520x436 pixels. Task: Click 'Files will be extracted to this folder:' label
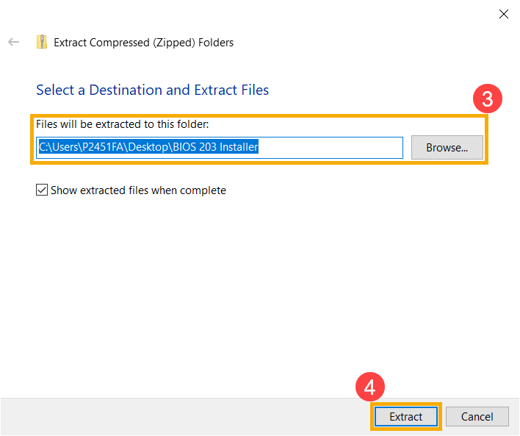[123, 124]
